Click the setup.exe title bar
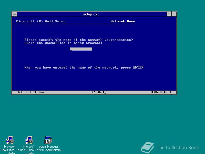 [x=92, y=14]
